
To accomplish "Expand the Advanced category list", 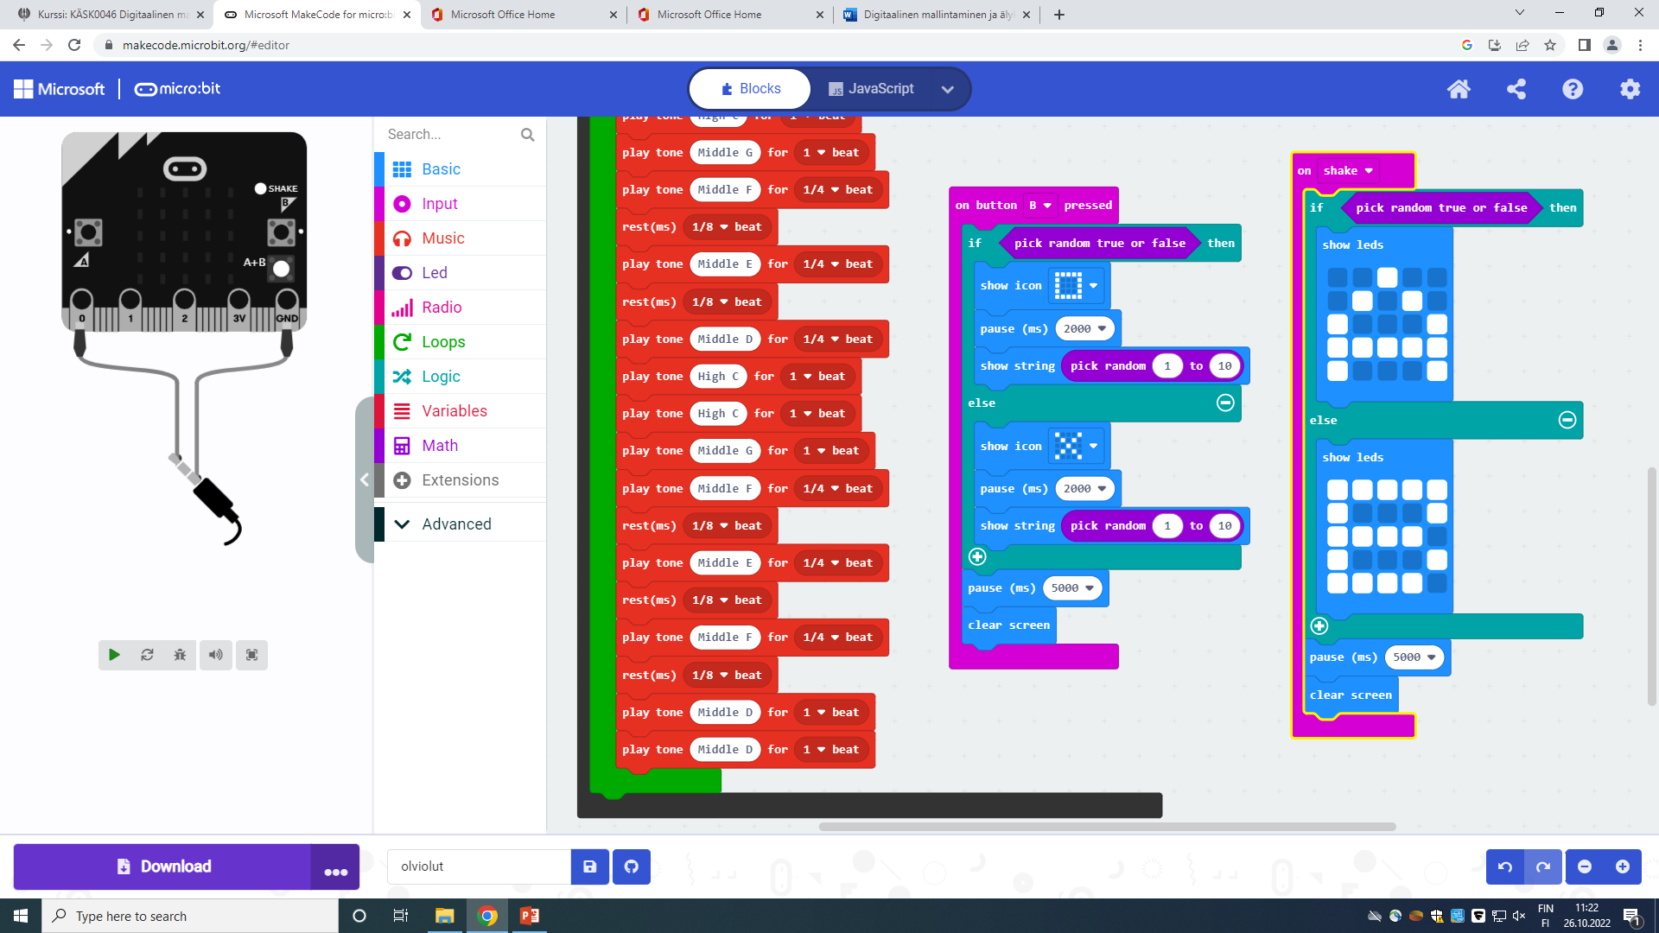I will pyautogui.click(x=455, y=524).
